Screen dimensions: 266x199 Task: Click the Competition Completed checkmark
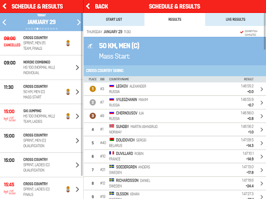point(242,32)
